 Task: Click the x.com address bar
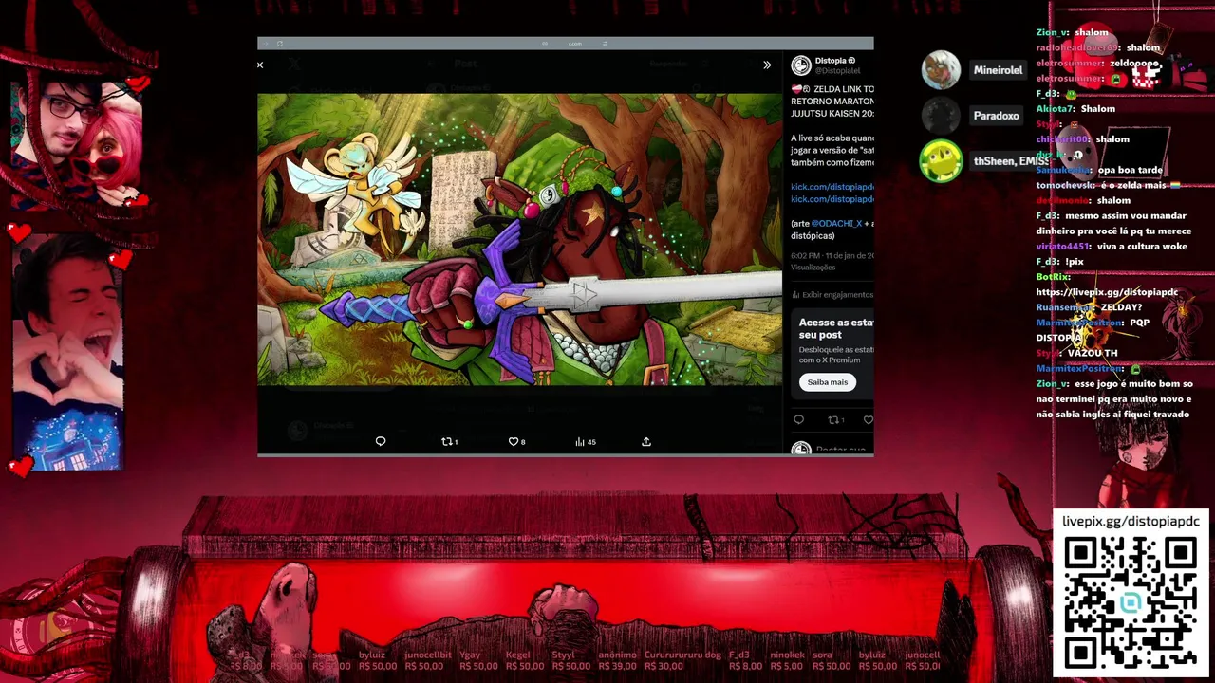tap(575, 44)
